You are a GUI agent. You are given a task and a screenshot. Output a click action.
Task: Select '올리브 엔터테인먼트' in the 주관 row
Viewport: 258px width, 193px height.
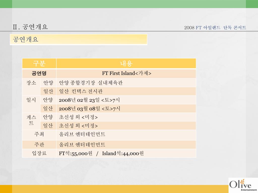82,144
